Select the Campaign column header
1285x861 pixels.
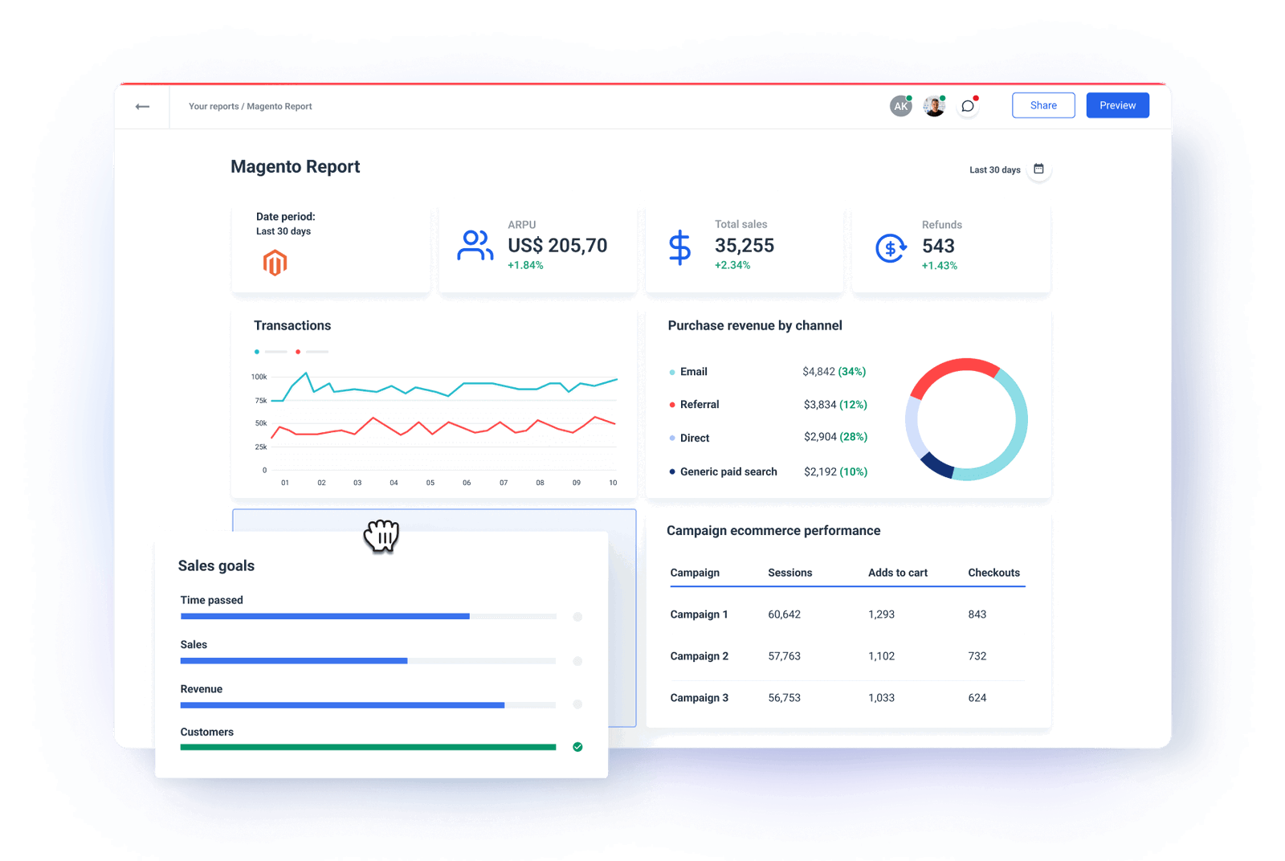(x=694, y=573)
